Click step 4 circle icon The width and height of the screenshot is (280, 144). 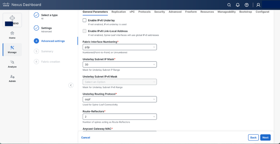click(x=36, y=41)
